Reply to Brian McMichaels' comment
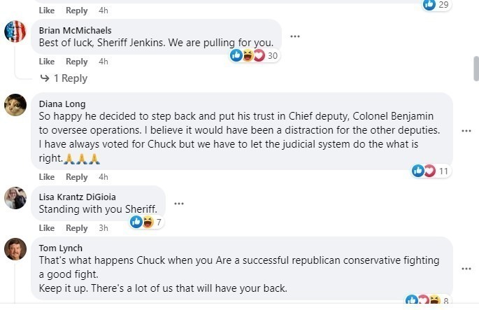 [x=77, y=62]
